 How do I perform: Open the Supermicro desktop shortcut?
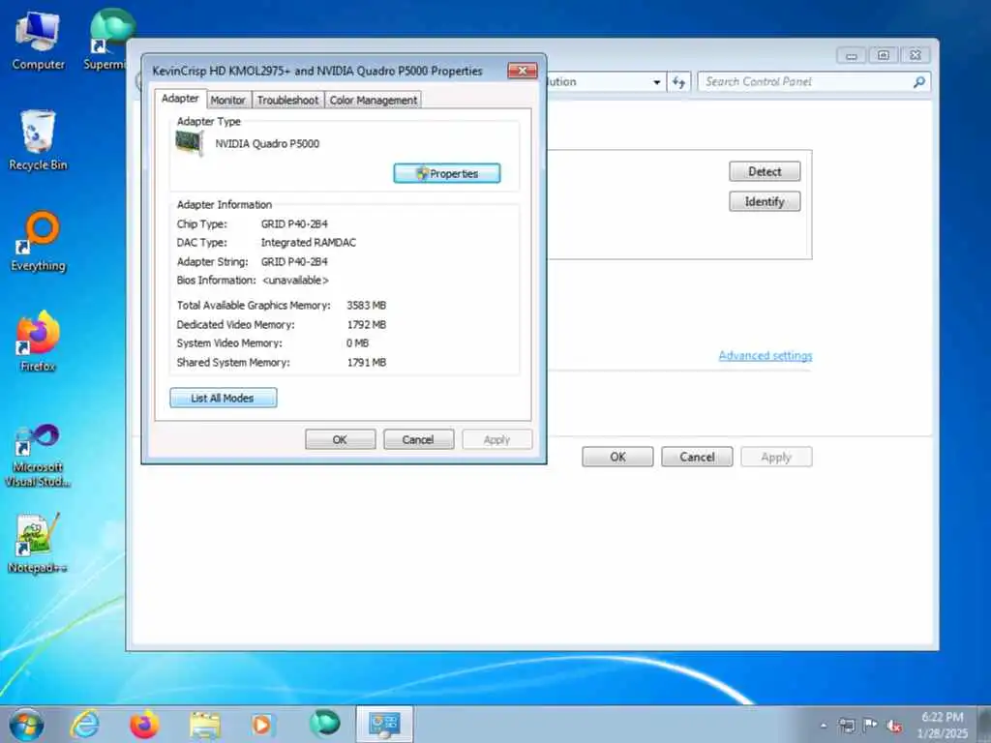point(107,39)
